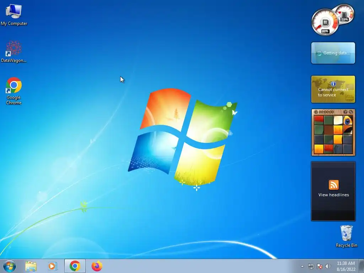Open the network status tray icon
The height and width of the screenshot is (273, 364).
tap(311, 266)
